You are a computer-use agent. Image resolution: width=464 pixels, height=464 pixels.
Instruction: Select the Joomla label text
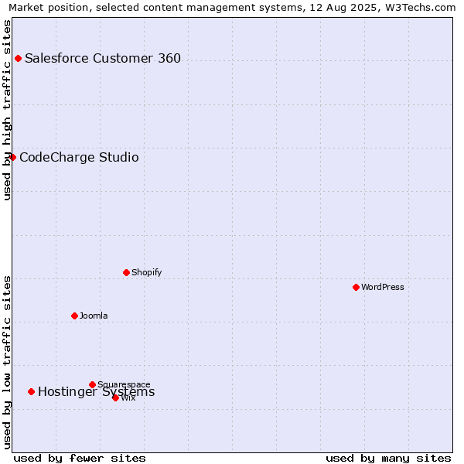pos(94,316)
